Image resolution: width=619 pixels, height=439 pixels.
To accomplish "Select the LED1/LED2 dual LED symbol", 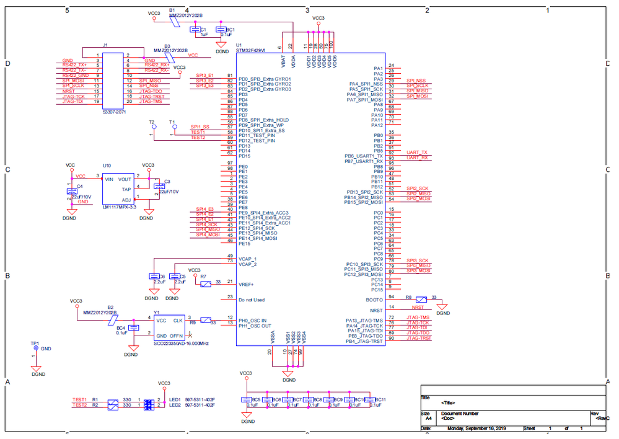I will (x=149, y=405).
